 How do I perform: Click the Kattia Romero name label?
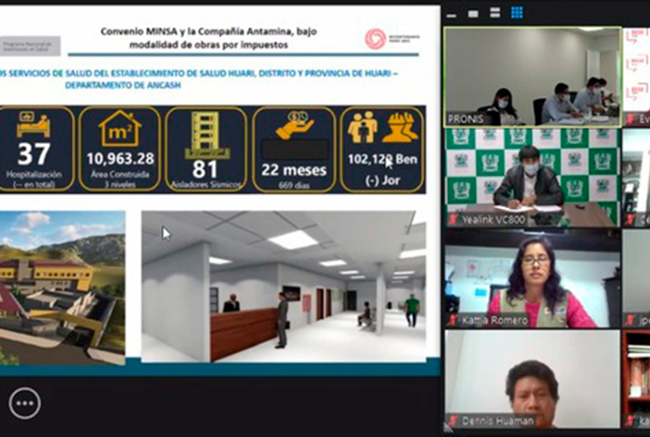(x=495, y=320)
